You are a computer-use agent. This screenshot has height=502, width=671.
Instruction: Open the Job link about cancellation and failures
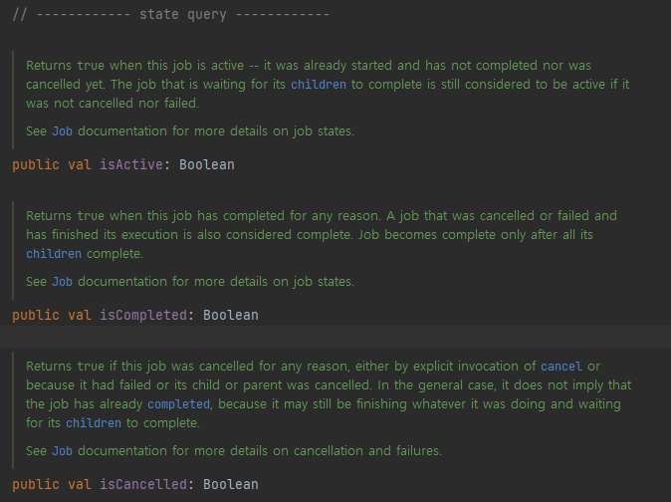coord(62,450)
